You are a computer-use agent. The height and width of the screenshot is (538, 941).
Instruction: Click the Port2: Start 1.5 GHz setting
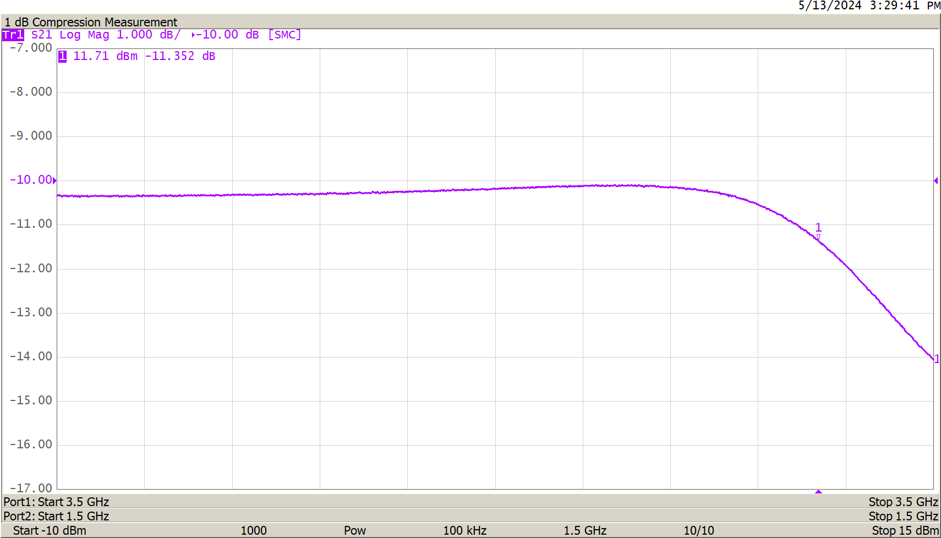point(56,516)
